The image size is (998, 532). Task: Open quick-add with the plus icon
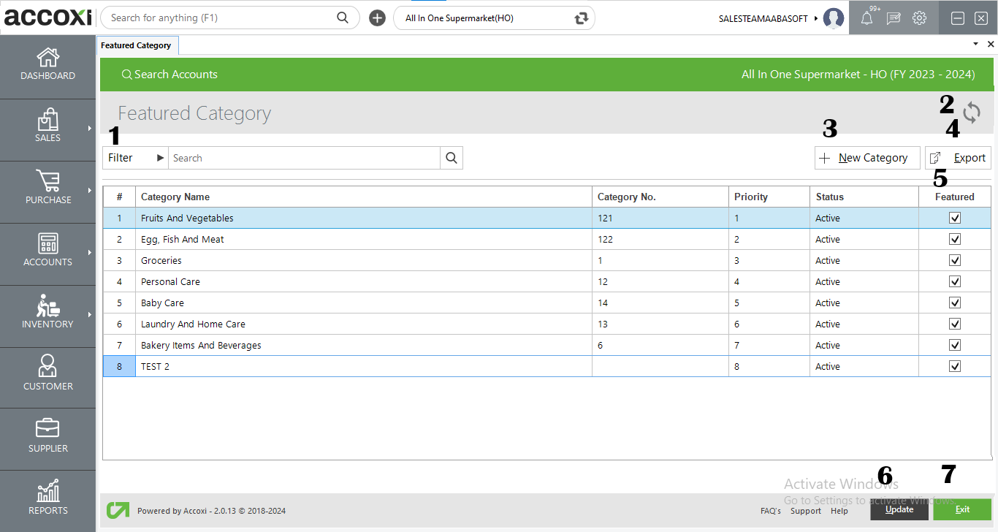pos(377,18)
